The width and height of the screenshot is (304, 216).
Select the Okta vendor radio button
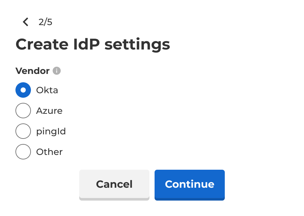23,90
